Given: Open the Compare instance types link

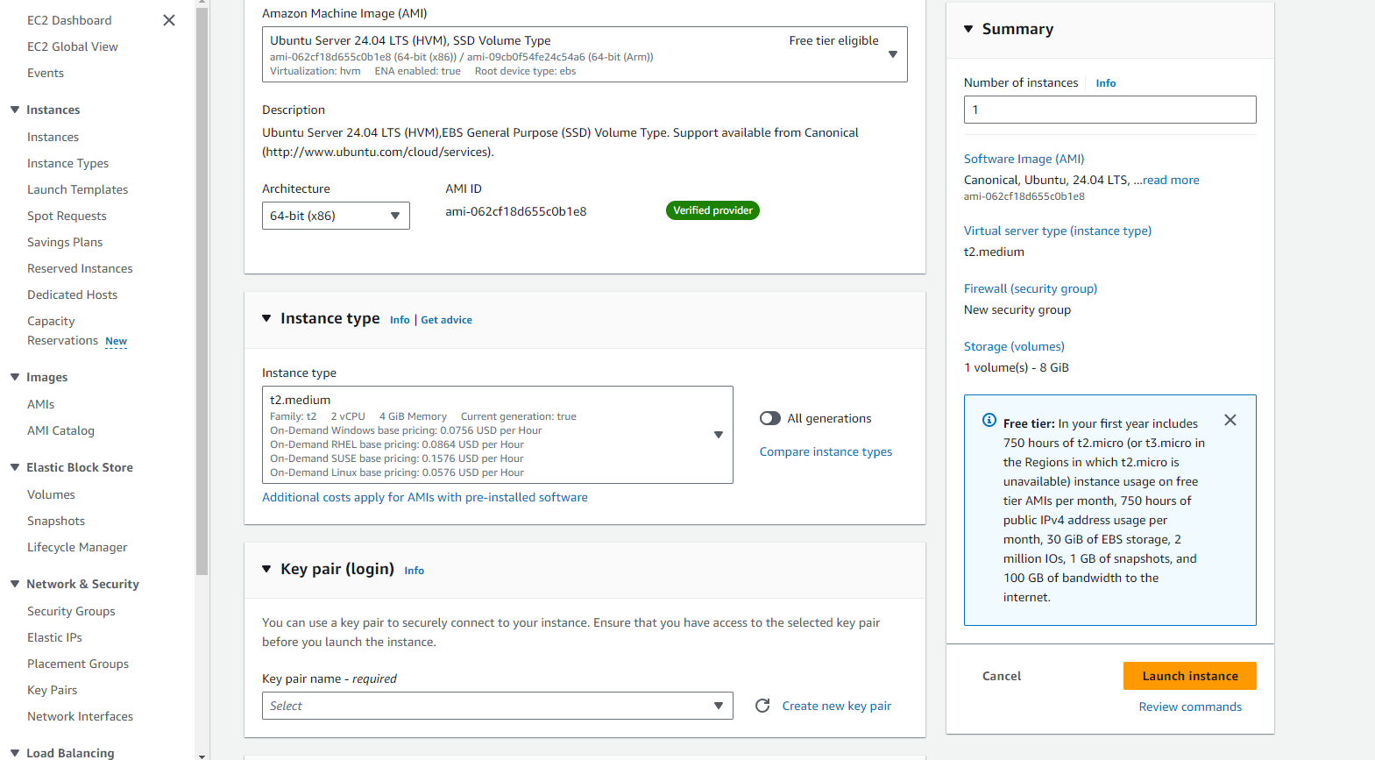Looking at the screenshot, I should 826,451.
